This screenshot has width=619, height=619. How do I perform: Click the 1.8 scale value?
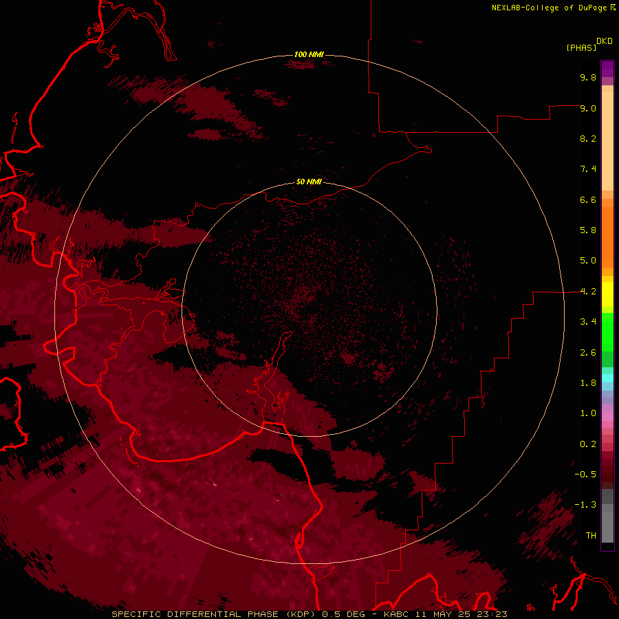click(x=588, y=383)
